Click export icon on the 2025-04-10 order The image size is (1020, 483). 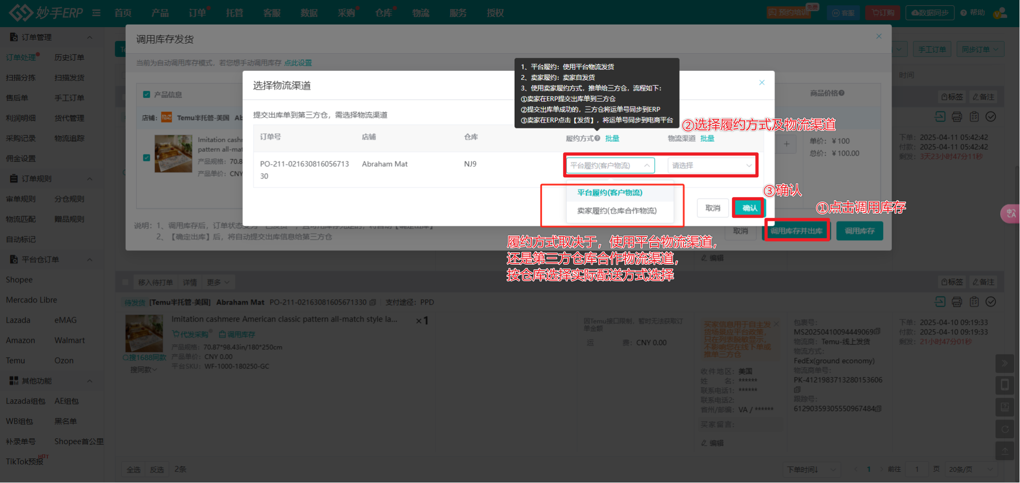pos(940,302)
